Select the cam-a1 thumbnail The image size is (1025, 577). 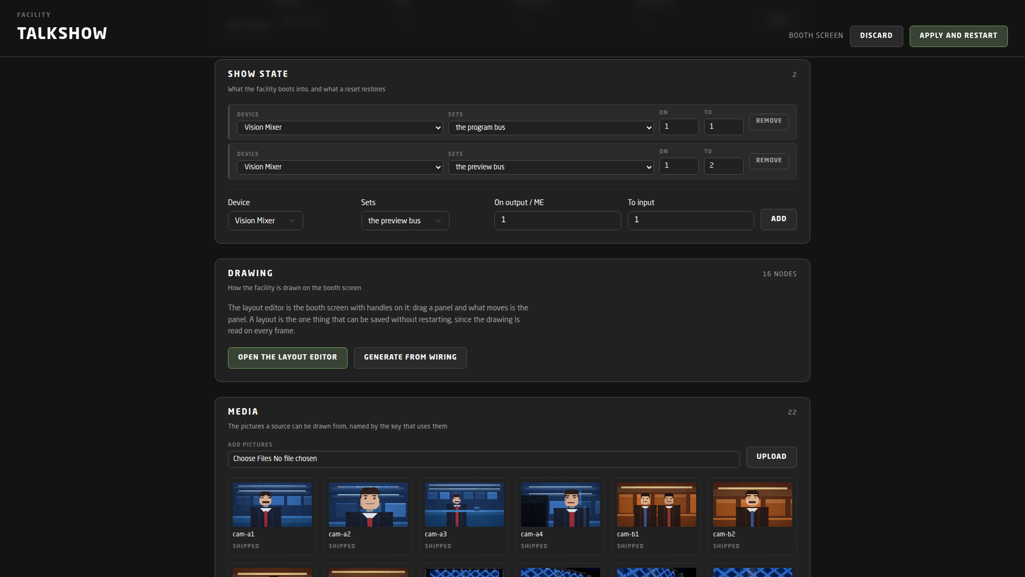coord(272,505)
